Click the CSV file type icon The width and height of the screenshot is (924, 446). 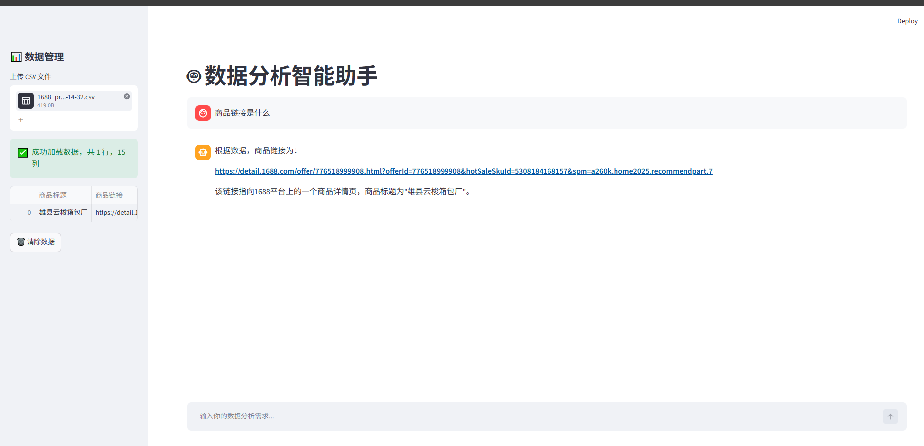(26, 101)
